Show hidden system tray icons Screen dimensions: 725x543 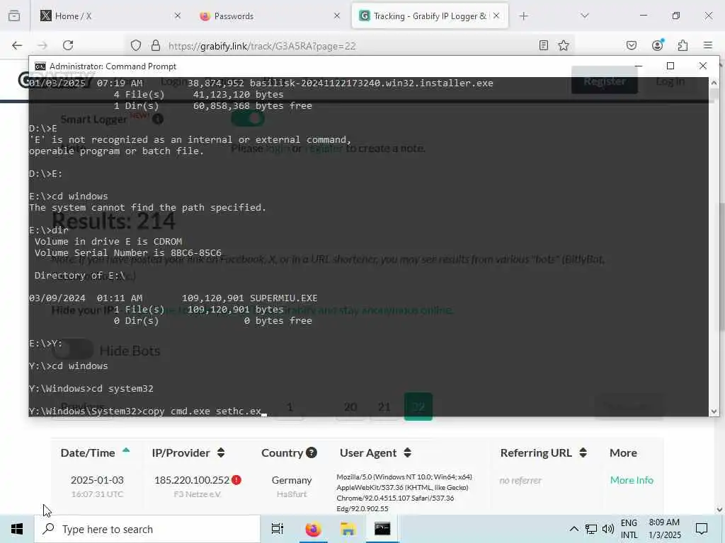[x=573, y=529]
